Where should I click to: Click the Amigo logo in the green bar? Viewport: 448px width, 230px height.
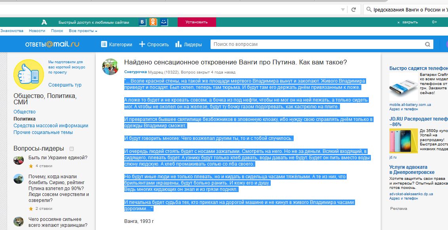point(44,23)
